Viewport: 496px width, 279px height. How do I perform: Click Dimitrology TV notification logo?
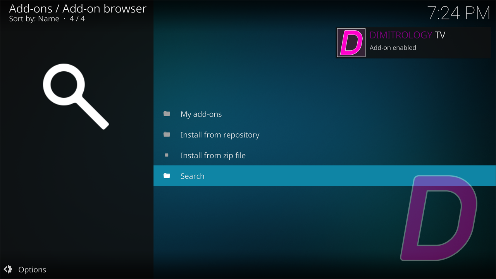pos(351,43)
